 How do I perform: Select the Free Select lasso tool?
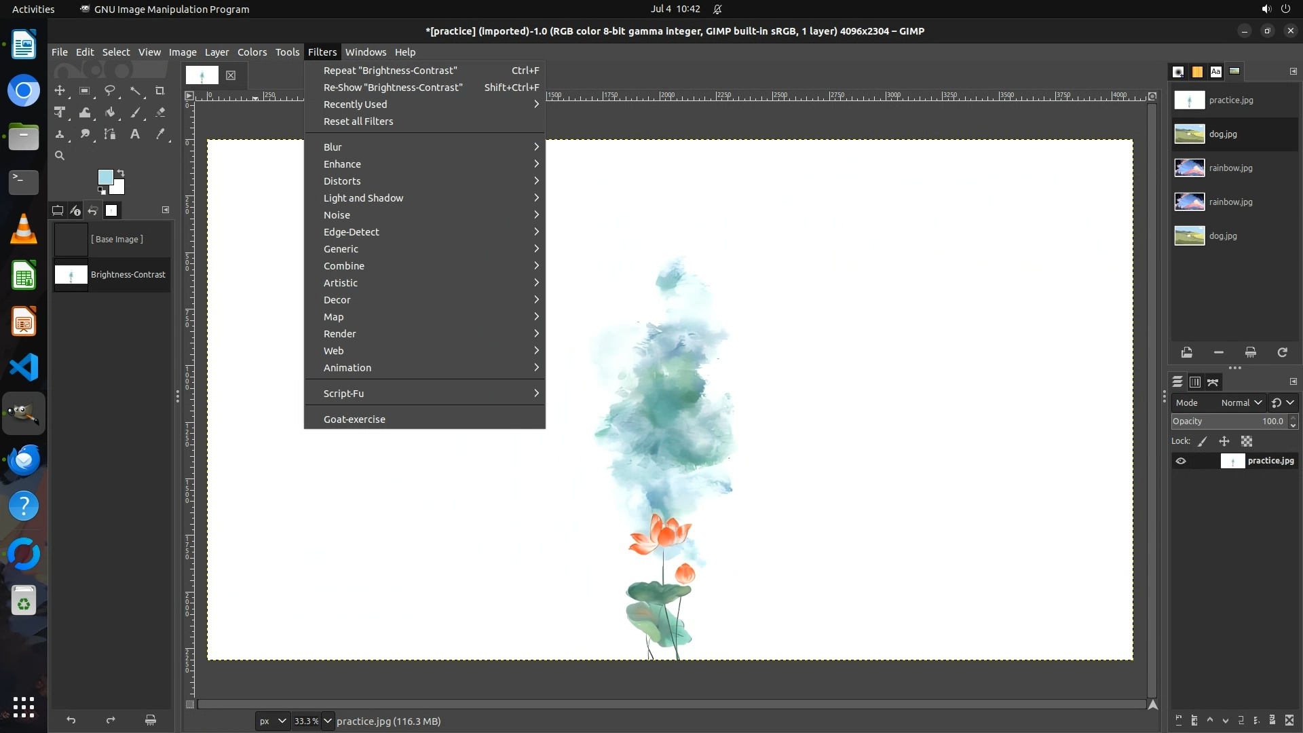[x=110, y=90]
